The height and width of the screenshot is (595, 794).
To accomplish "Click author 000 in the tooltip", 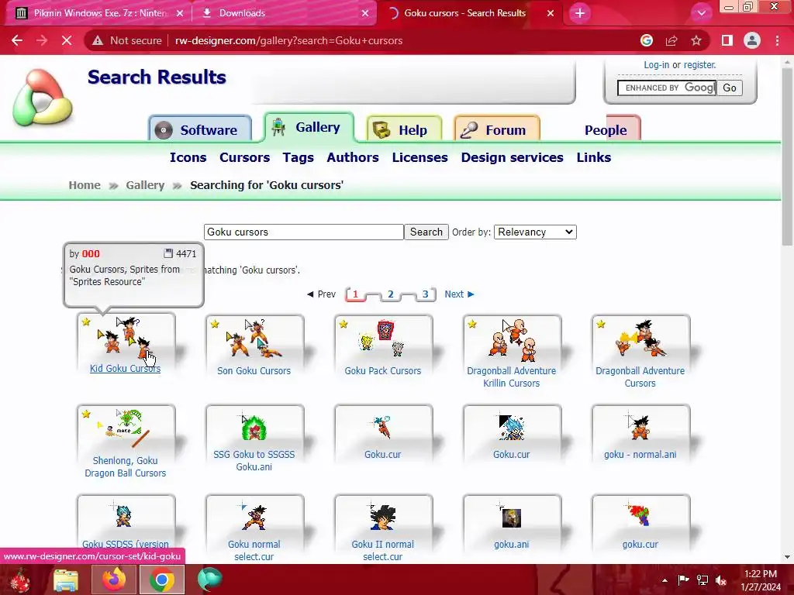I will click(91, 253).
